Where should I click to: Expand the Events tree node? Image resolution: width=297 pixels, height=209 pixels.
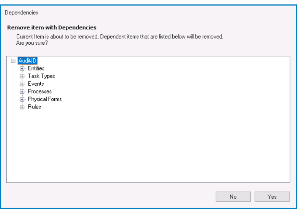coord(22,84)
